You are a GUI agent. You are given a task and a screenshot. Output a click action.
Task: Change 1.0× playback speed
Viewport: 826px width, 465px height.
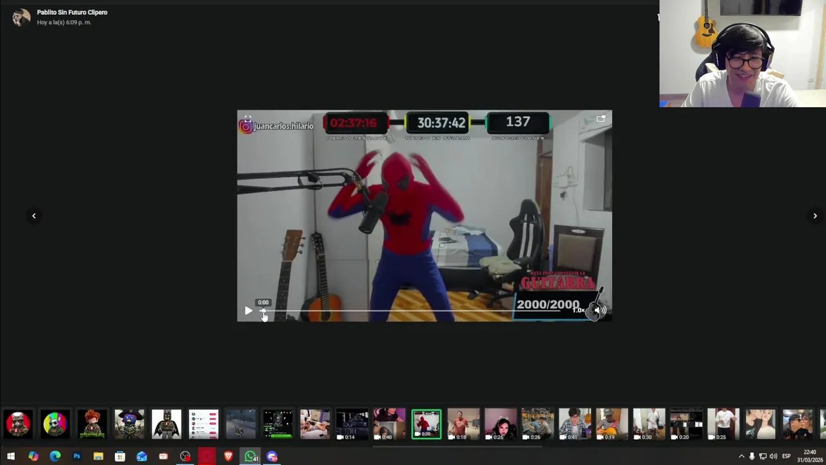[x=578, y=311]
